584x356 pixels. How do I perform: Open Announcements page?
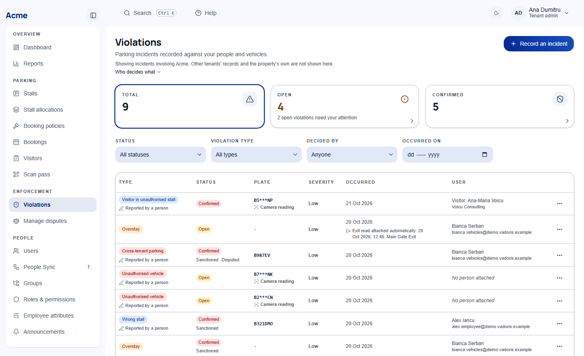pos(53,332)
